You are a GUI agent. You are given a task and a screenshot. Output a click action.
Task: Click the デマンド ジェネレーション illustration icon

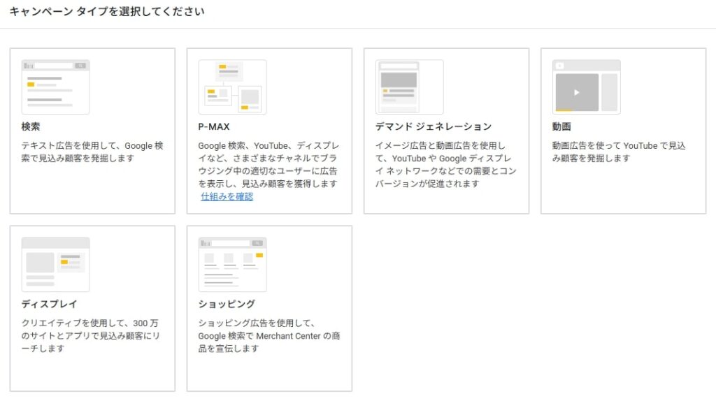pos(409,87)
